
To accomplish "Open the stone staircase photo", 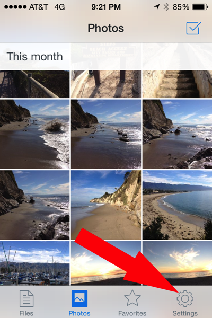I will tap(177, 70).
